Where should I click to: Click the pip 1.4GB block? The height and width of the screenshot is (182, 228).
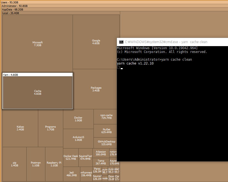click(15, 164)
